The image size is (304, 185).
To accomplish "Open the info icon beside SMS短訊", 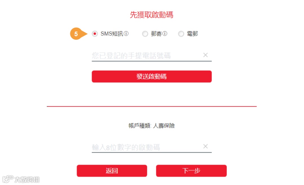I will [126, 34].
